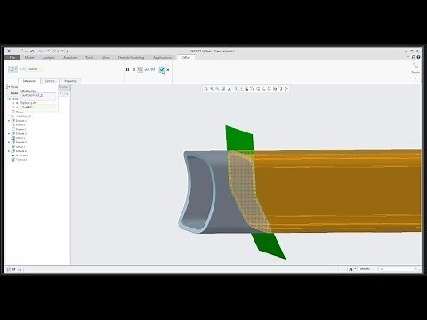Open the Quick Access toolbar customize arrow
Image resolution: width=427 pixels, height=320 pixels.
[68, 51]
